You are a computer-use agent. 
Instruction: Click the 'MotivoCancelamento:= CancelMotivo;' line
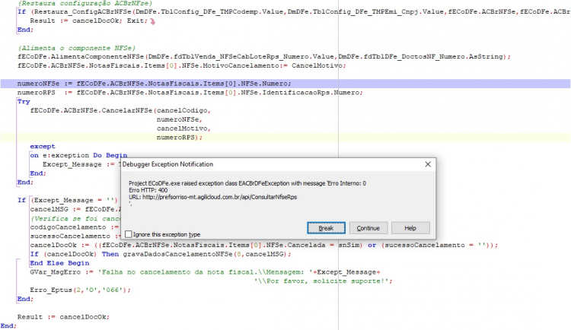click(x=181, y=66)
